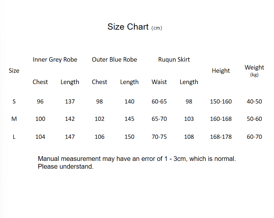
Task: Click the 168-178 height value
Action: pyautogui.click(x=221, y=137)
